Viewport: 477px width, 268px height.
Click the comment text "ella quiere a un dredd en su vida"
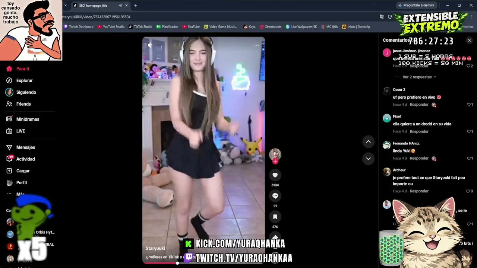pos(422,124)
